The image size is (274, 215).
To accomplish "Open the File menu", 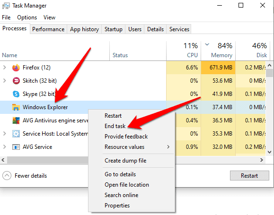I will (x=6, y=17).
